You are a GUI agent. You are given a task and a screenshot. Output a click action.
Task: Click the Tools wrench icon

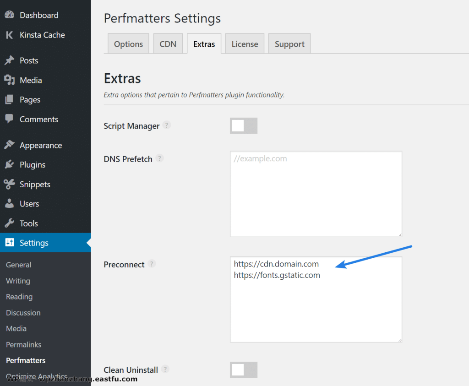point(9,223)
